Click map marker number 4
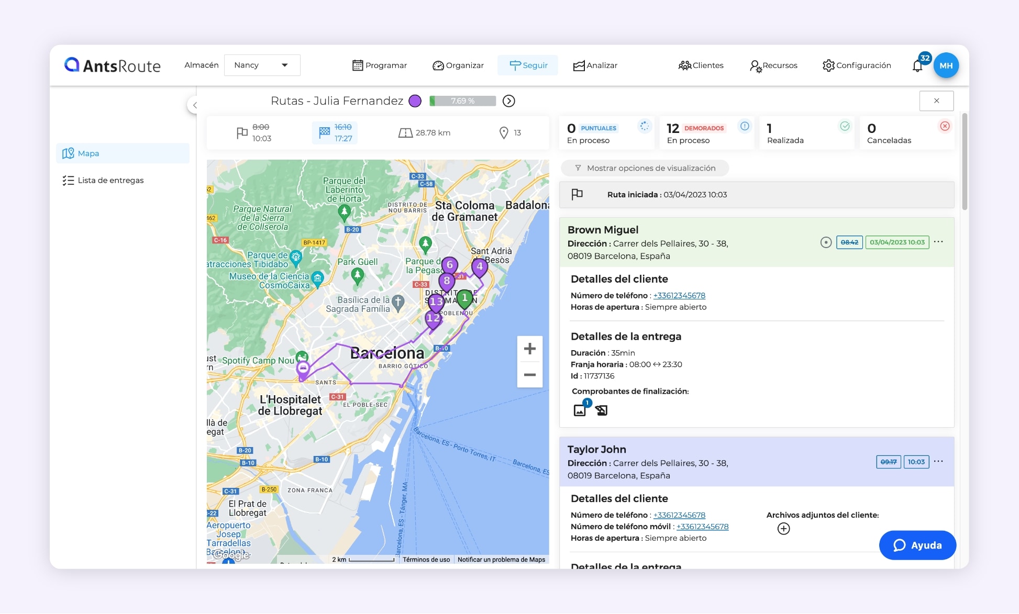This screenshot has width=1019, height=614. click(479, 266)
